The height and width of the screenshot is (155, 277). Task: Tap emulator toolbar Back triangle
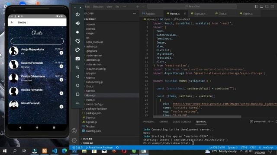click(x=77, y=77)
